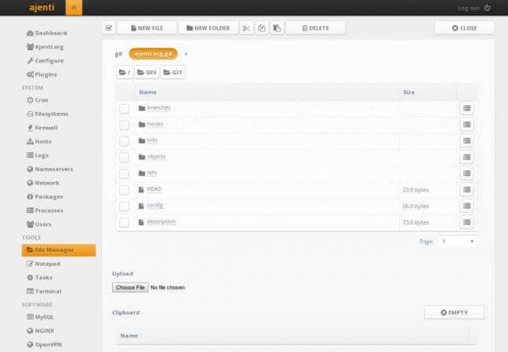Click the cut scissors icon
508x352 pixels.
pos(246,28)
